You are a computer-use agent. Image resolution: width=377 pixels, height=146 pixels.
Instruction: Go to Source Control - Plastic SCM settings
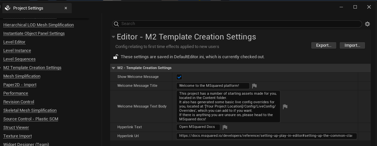[30, 119]
